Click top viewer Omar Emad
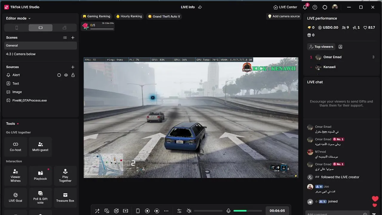This screenshot has width=382, height=215. tap(341, 57)
